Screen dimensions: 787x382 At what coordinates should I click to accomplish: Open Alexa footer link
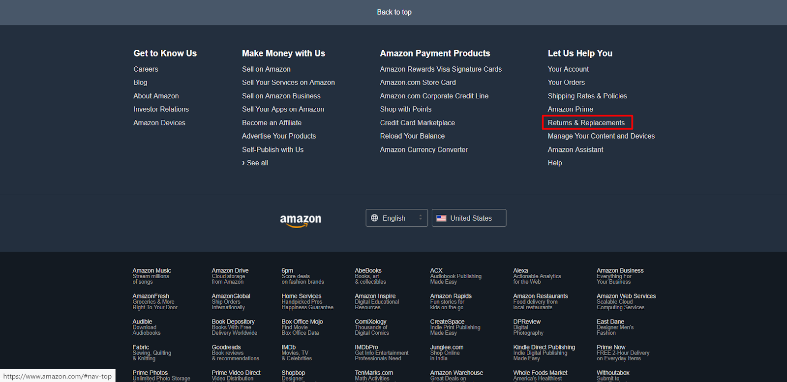tap(537, 276)
